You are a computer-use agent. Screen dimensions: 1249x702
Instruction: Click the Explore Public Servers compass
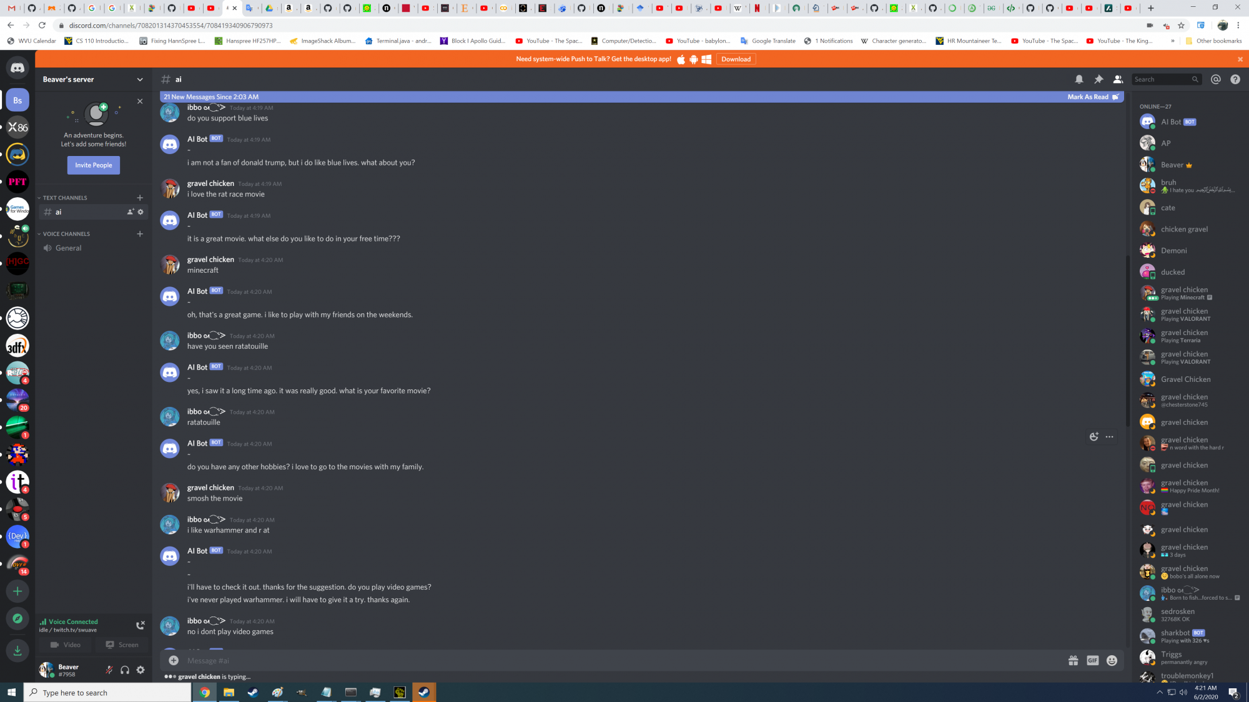tap(17, 618)
